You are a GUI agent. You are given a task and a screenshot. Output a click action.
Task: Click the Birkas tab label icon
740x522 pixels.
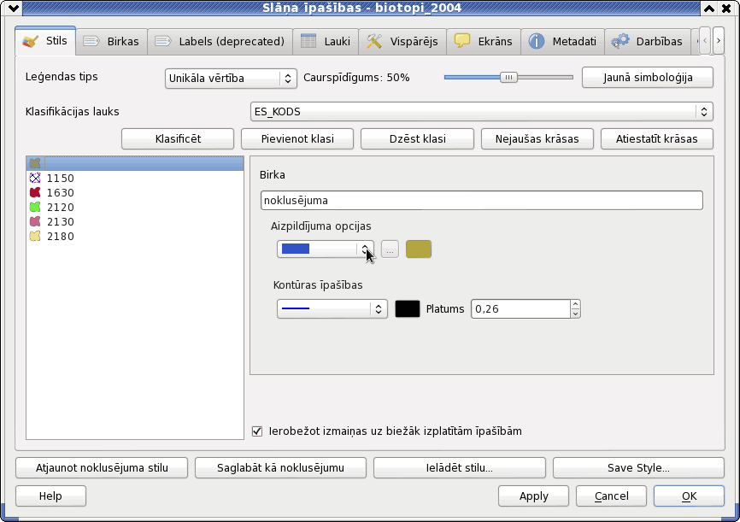pyautogui.click(x=91, y=41)
